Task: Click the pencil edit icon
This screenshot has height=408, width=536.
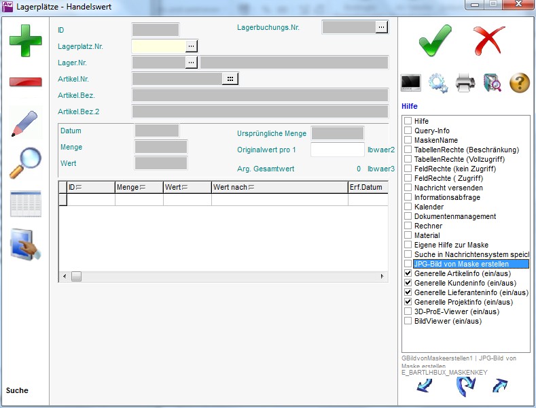Action: pos(25,122)
